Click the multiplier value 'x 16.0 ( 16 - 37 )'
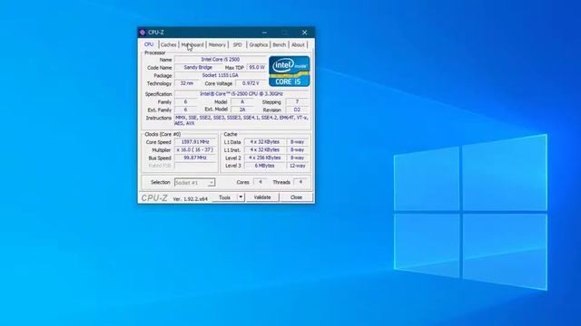581x326 pixels. (x=195, y=150)
